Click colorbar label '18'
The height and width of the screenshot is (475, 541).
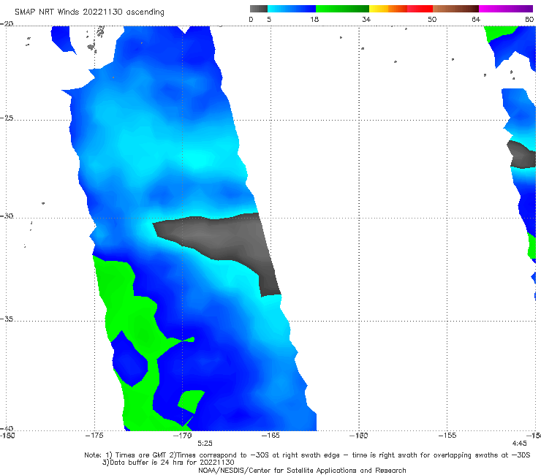(x=314, y=20)
